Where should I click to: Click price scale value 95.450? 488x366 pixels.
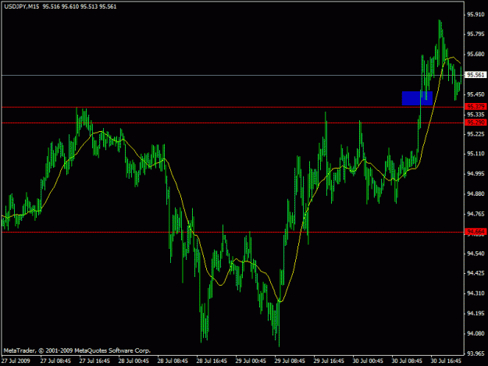coord(476,94)
